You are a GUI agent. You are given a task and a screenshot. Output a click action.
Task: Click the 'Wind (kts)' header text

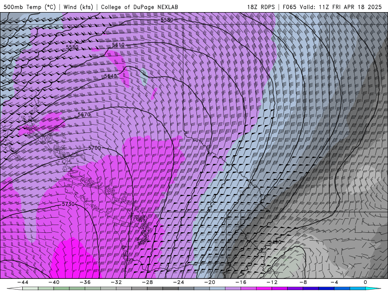coord(78,7)
